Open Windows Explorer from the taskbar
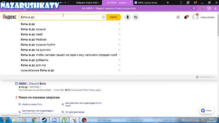 (14, 120)
